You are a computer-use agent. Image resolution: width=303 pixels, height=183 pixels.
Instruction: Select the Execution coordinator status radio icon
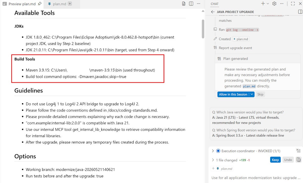tap(218, 151)
